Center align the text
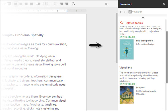 coord(21,4)
